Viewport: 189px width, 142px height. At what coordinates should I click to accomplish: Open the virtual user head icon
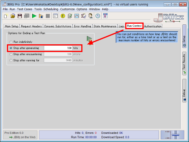tap(90, 16)
